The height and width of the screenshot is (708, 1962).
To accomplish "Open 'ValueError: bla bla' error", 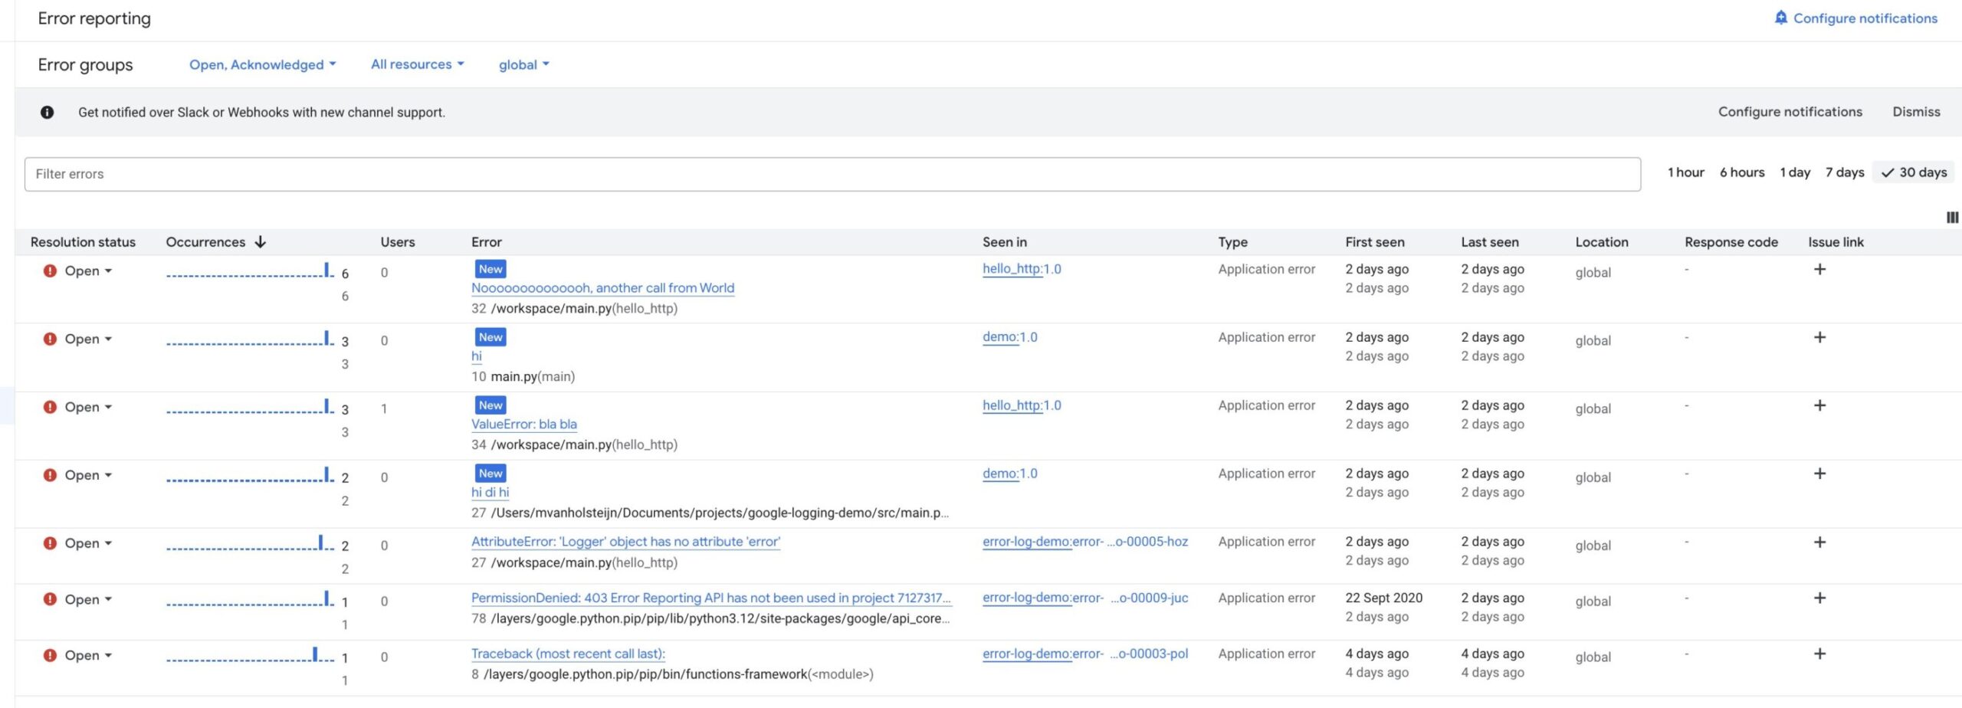I will [524, 424].
